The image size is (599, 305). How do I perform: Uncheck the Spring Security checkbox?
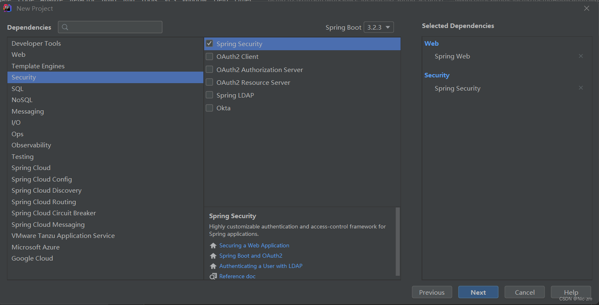click(209, 44)
